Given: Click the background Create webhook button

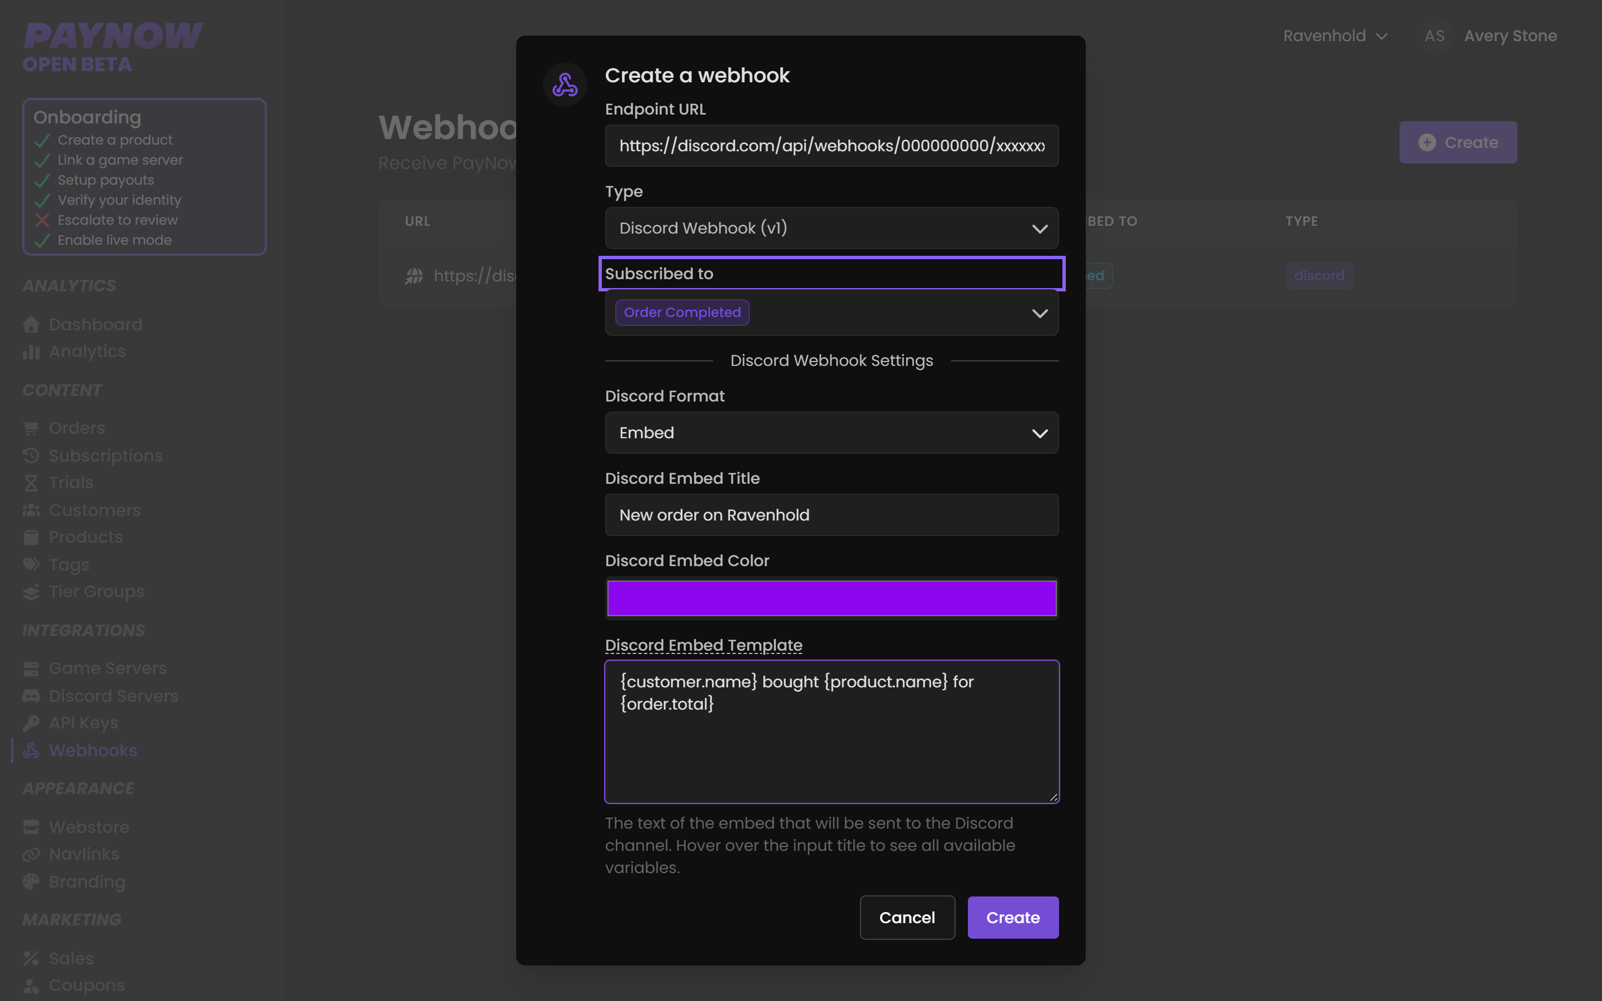Looking at the screenshot, I should click(1458, 142).
